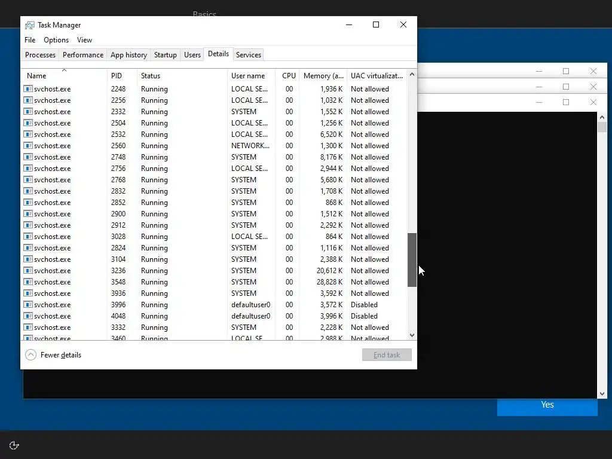Close the Task Manager window
This screenshot has width=612, height=459.
click(403, 25)
